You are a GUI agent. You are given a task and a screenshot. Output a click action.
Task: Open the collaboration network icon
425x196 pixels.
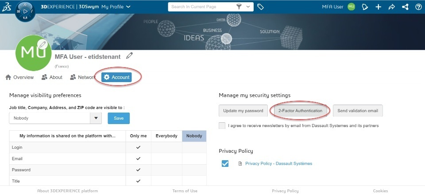405,7
